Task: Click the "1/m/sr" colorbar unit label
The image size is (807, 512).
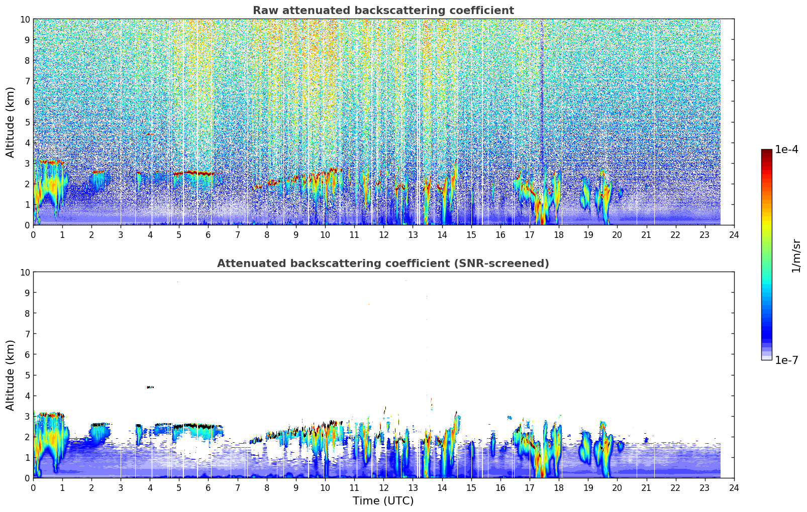Action: (x=795, y=255)
